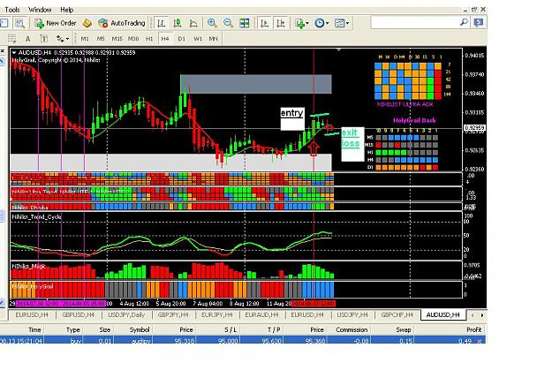Sort orders by Profit column
The image size is (552, 386).
474,330
